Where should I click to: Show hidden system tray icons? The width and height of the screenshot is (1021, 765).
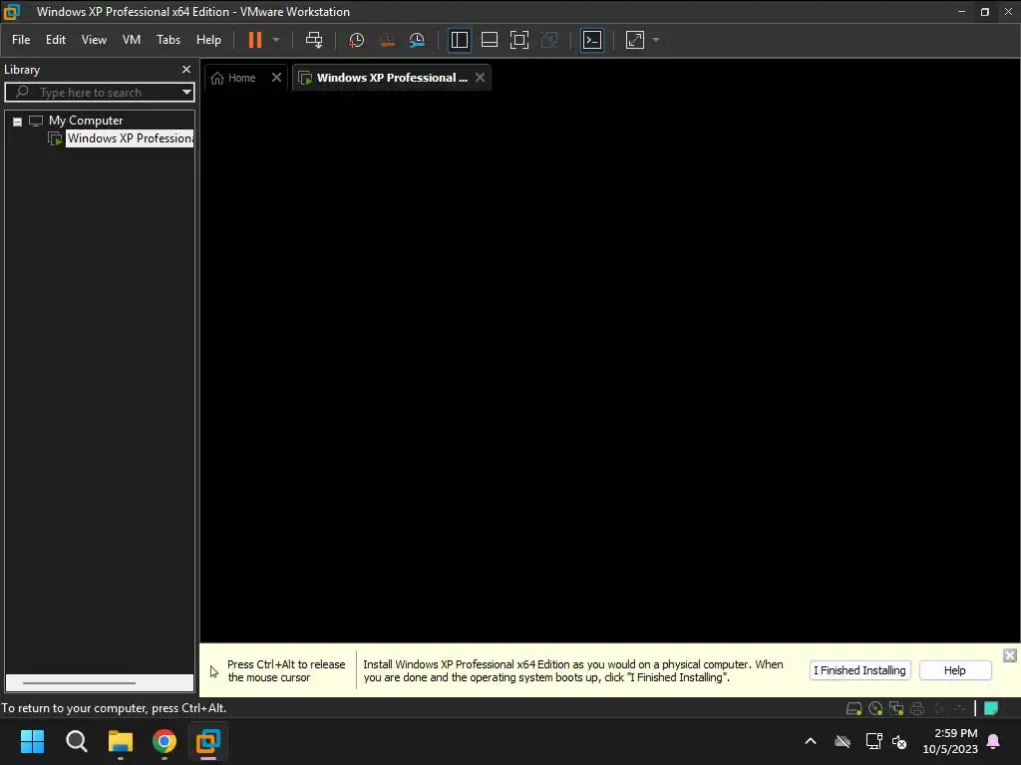tap(811, 741)
